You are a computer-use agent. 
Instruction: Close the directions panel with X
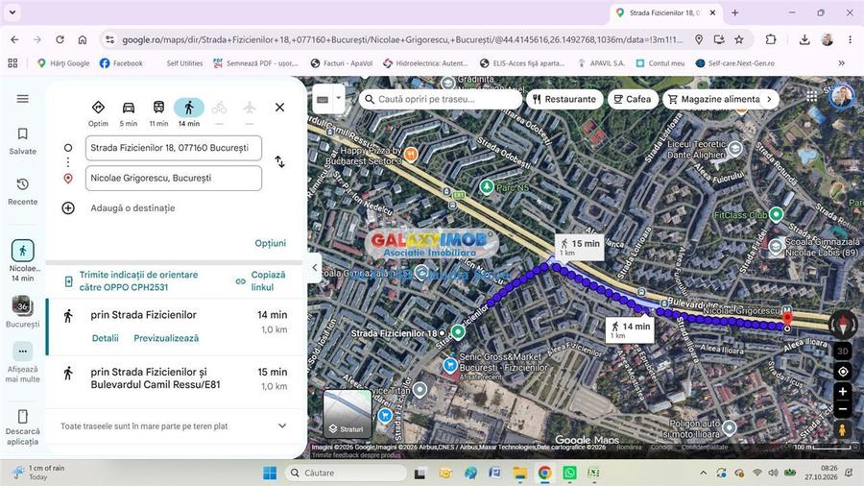pyautogui.click(x=280, y=108)
